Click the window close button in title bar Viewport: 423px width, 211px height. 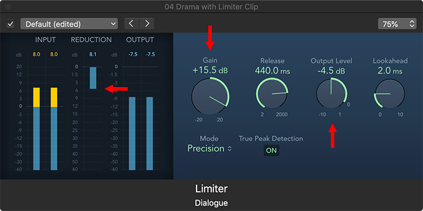tap(8, 6)
